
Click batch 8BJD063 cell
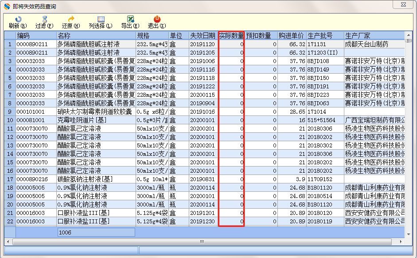click(x=325, y=103)
